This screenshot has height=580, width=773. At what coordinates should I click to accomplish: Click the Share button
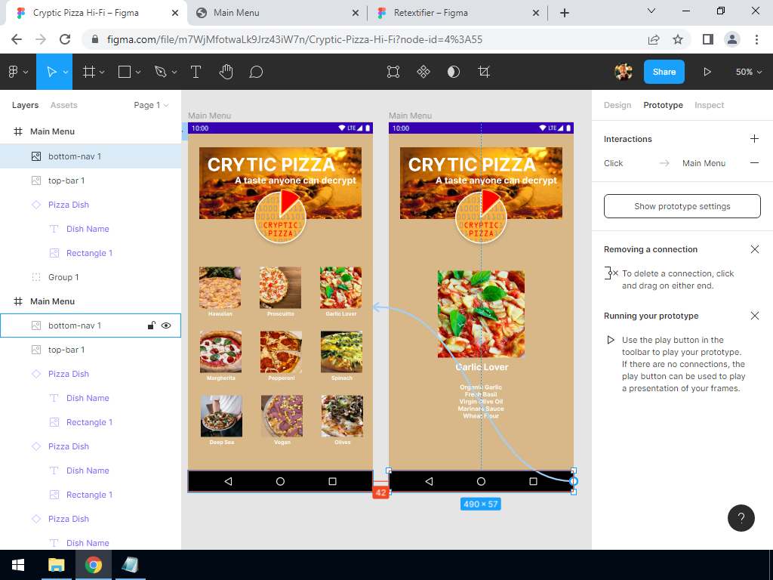664,72
